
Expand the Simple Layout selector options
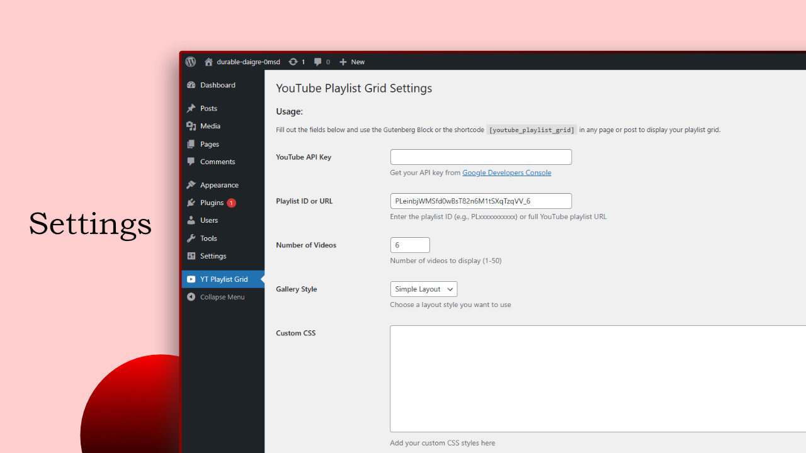pos(423,289)
